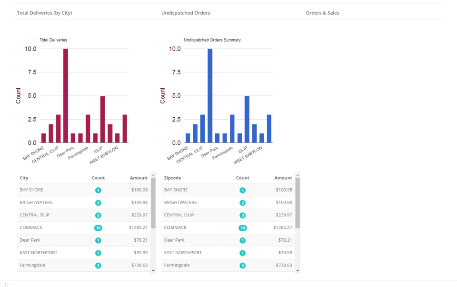Sort by Amount column in City table
The image size is (457, 287).
tap(139, 178)
